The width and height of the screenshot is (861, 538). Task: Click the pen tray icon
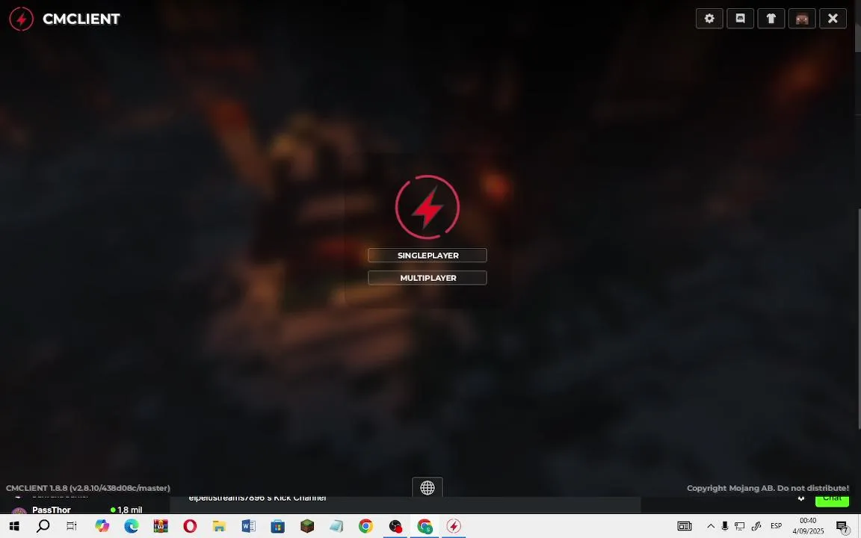pos(756,526)
